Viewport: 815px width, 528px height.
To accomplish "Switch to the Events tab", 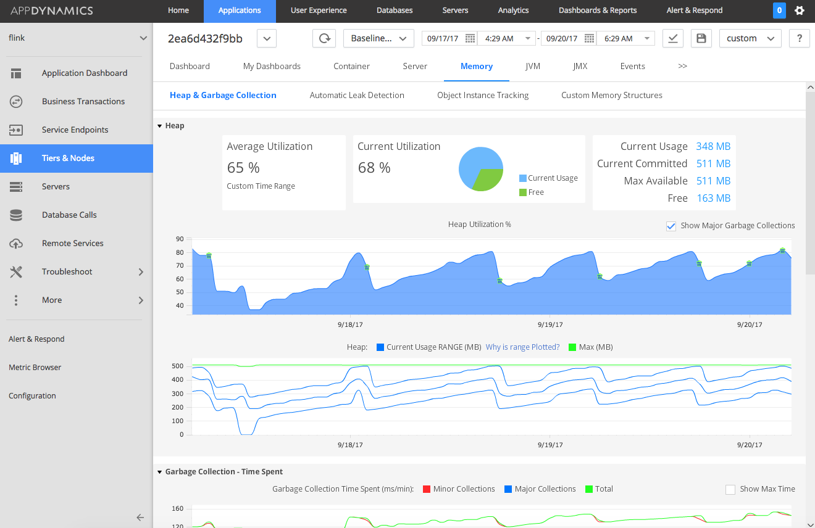I will pos(632,66).
